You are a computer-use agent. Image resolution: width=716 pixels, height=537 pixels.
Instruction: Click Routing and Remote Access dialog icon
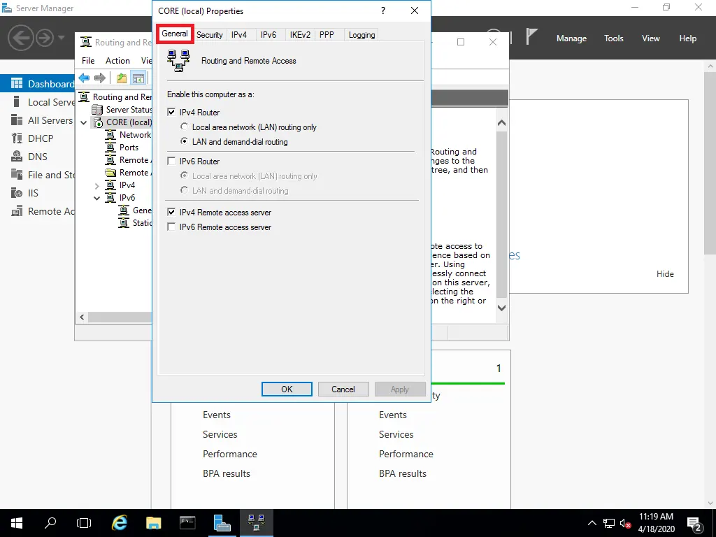[x=178, y=61]
